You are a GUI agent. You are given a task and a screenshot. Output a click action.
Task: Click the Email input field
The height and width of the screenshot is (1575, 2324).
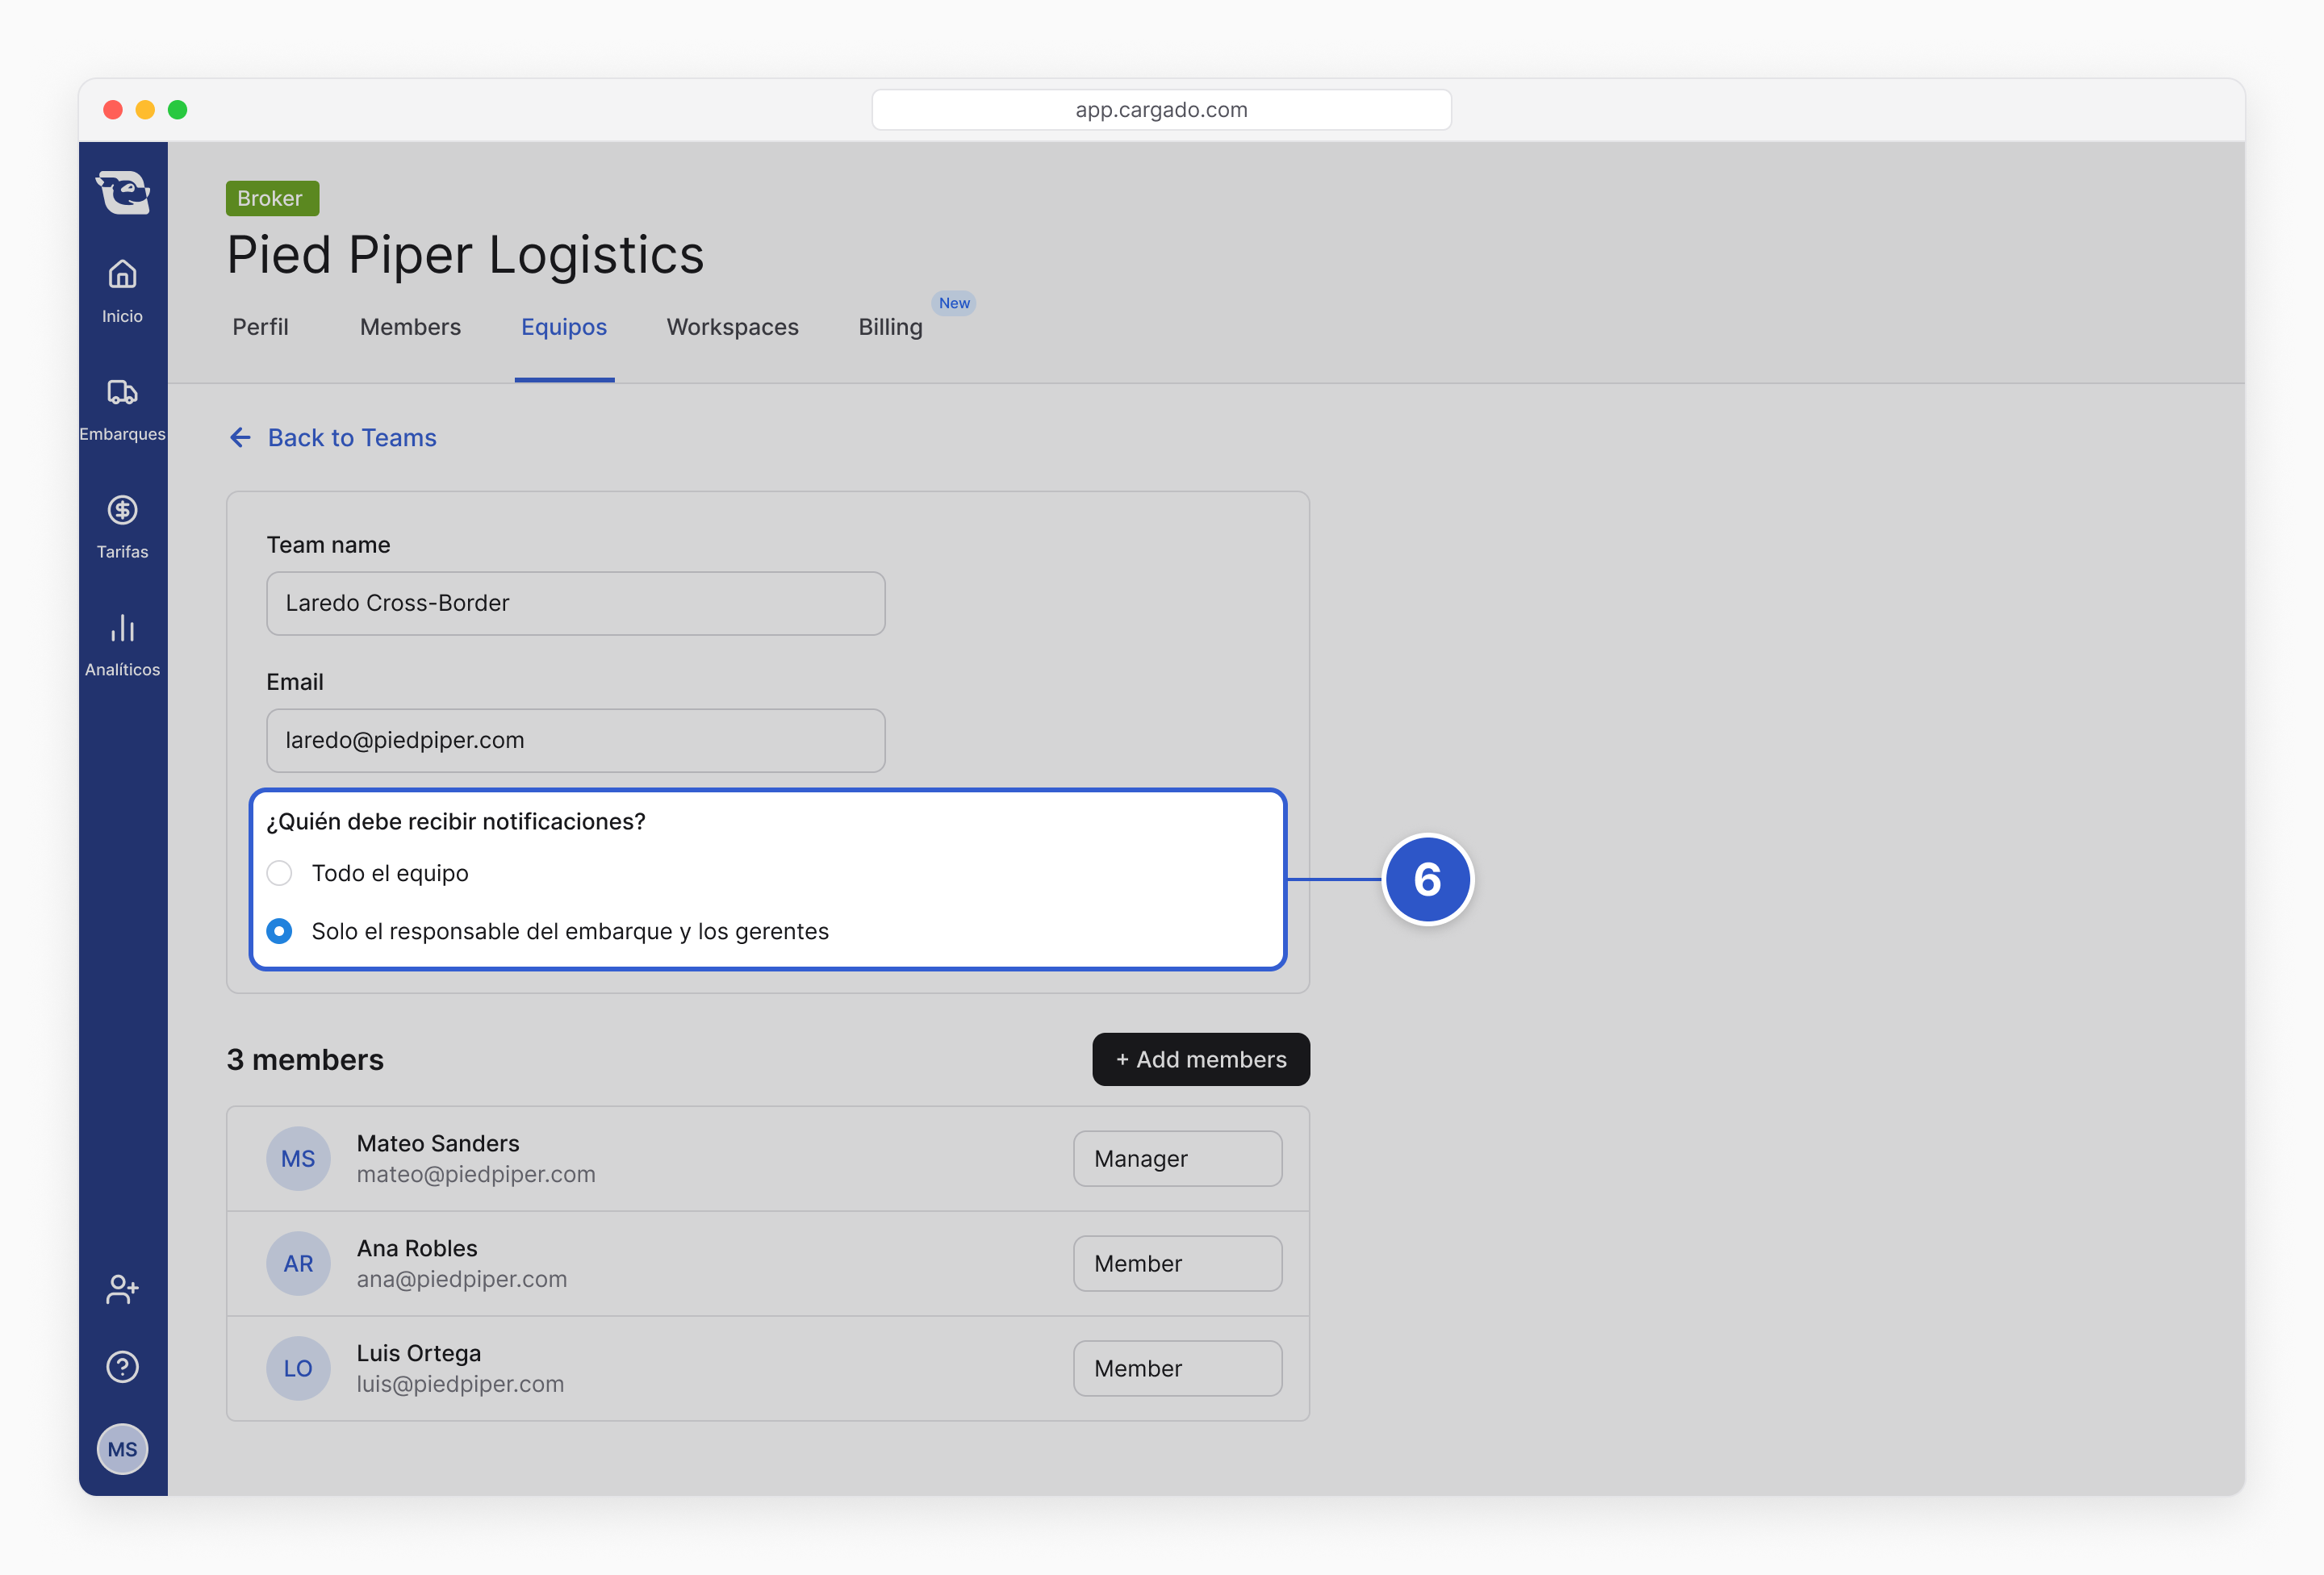tap(576, 740)
